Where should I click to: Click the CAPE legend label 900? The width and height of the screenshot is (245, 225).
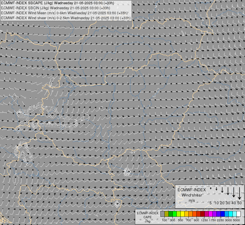pos(196,220)
